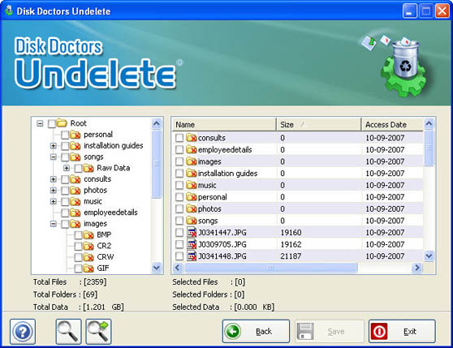Click the GIF folder icon in tree

(88, 268)
